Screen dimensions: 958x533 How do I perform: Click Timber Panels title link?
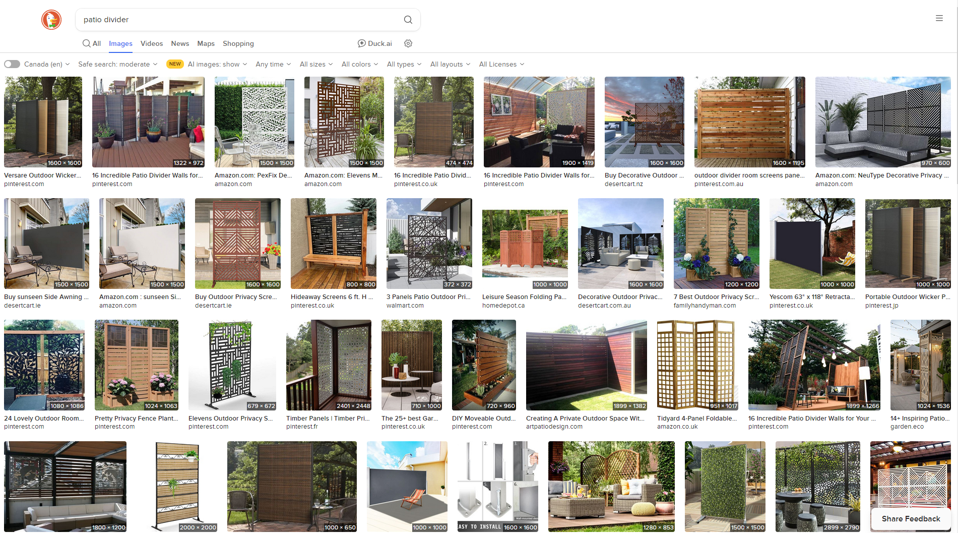(328, 419)
